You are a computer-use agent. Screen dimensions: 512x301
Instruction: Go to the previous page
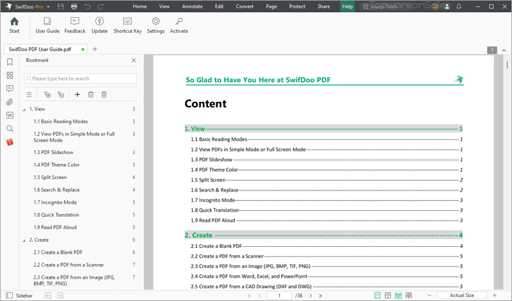[x=259, y=296]
